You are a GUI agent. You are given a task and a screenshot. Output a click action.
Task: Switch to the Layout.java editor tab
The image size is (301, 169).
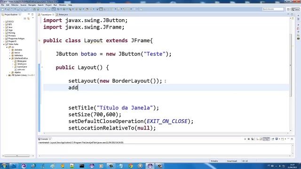(x=46, y=15)
